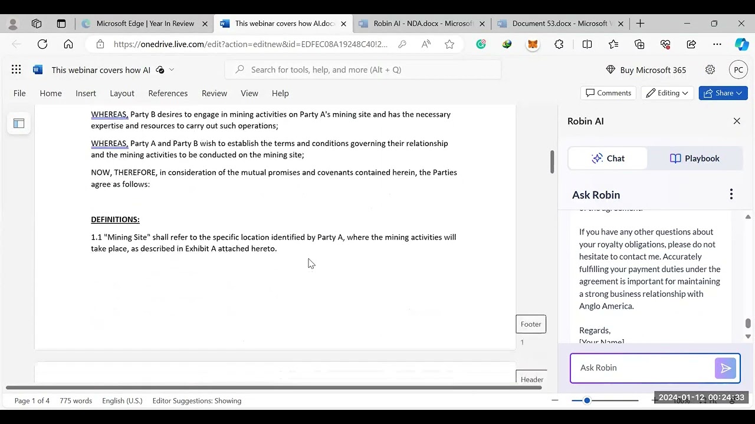755x424 pixels.
Task: Click Buy Microsoft 365 button
Action: pyautogui.click(x=646, y=69)
